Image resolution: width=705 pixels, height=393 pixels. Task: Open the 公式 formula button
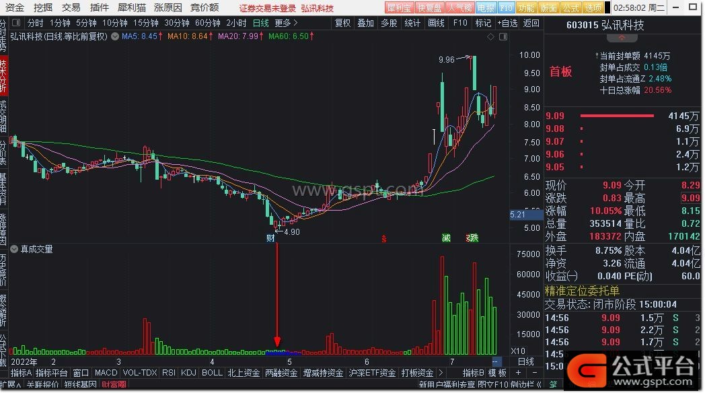(x=570, y=7)
